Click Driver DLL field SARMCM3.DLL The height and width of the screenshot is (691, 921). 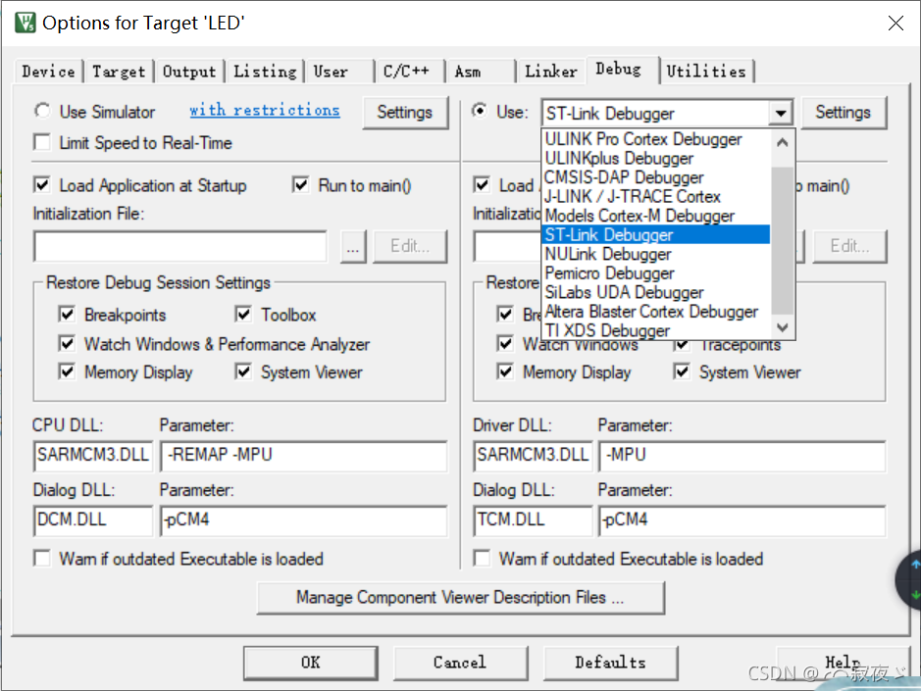pyautogui.click(x=533, y=456)
